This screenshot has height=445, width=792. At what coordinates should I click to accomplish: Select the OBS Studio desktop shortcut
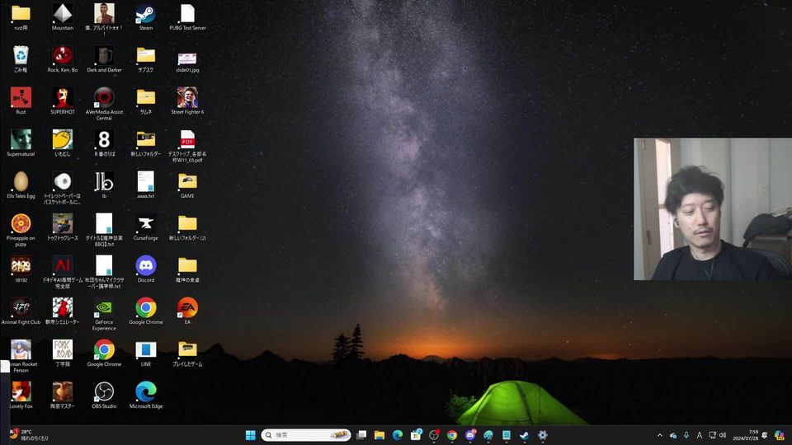point(104,391)
